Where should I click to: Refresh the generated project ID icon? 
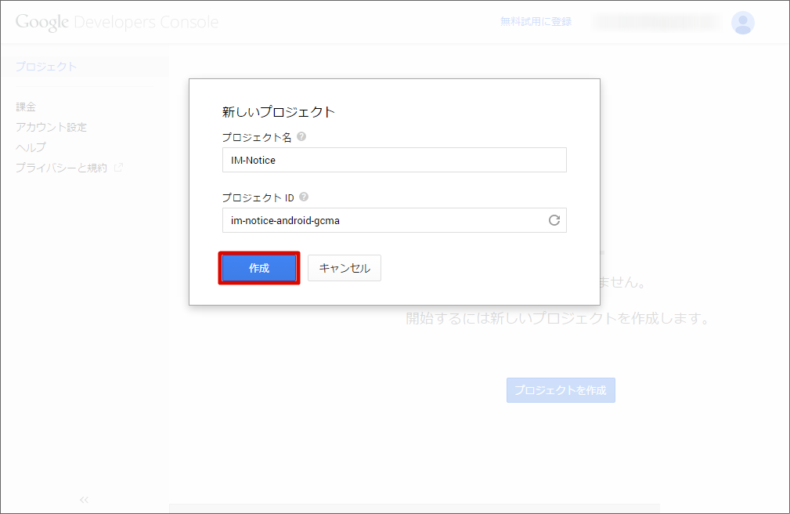click(554, 220)
